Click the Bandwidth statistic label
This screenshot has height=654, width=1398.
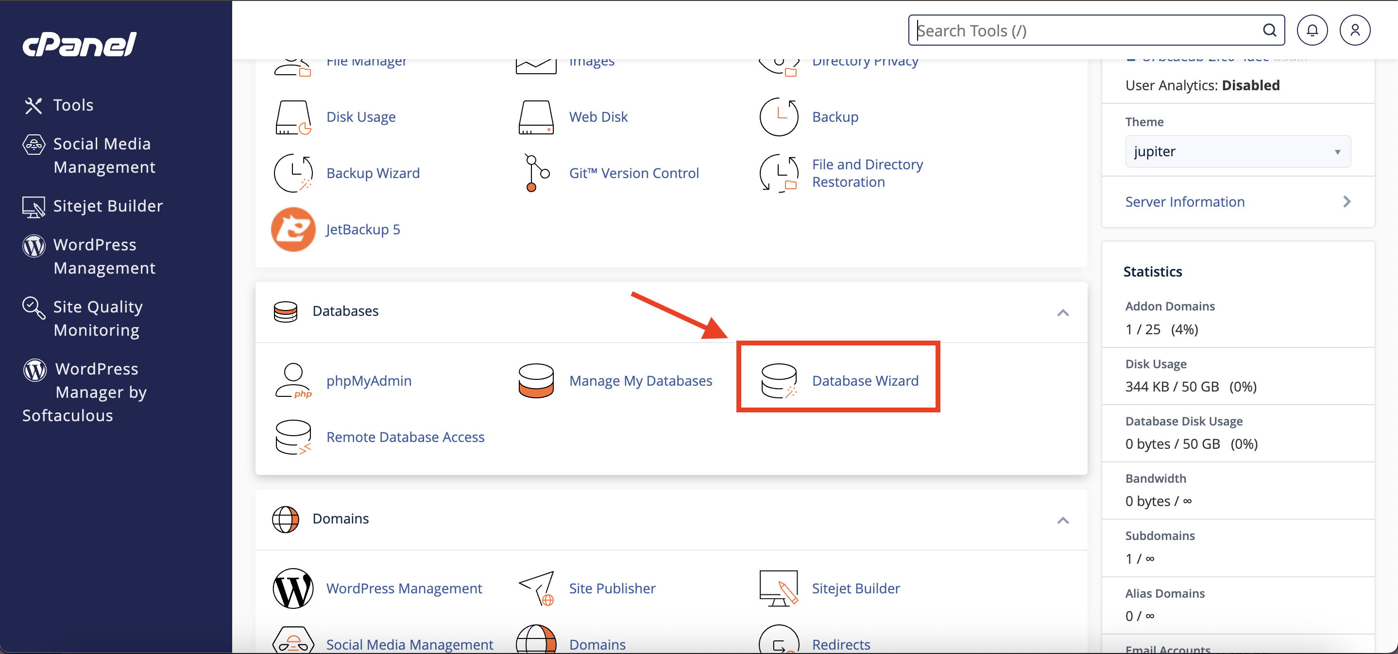(x=1156, y=479)
